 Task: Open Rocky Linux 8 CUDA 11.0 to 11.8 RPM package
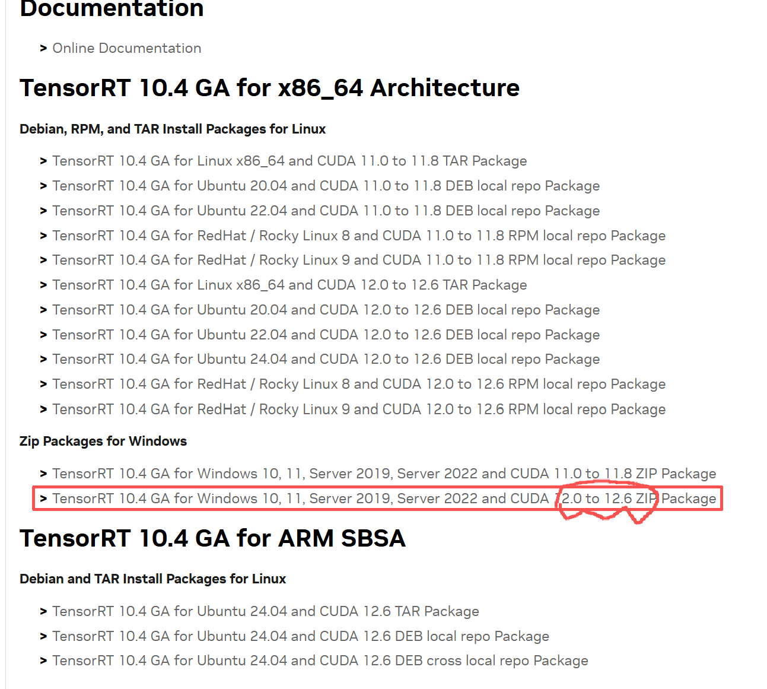pyautogui.click(x=359, y=236)
